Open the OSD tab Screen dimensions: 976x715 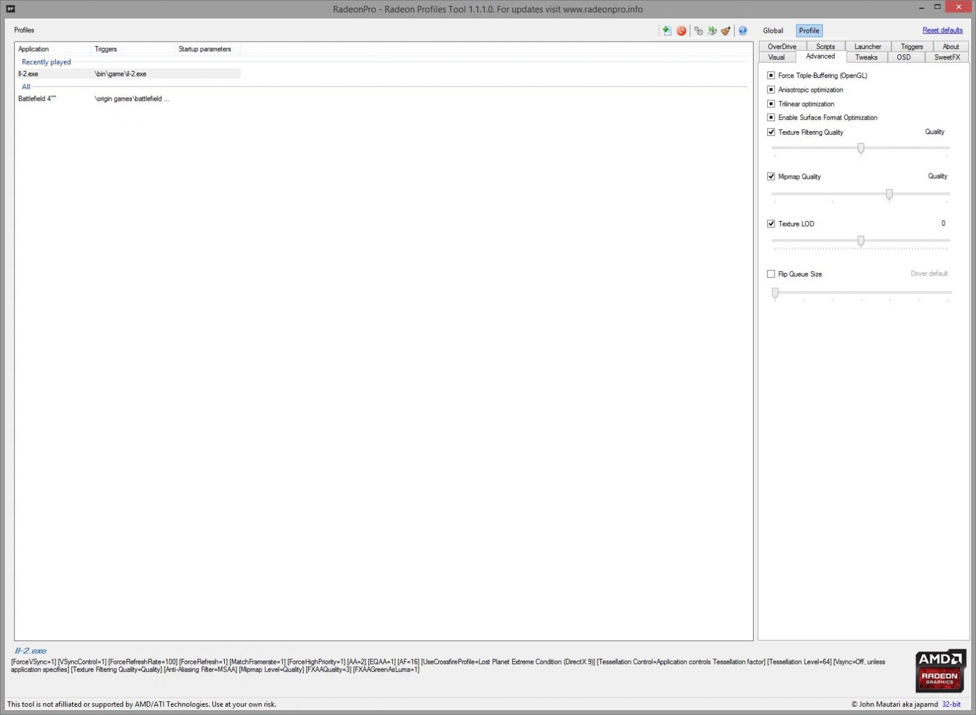904,57
